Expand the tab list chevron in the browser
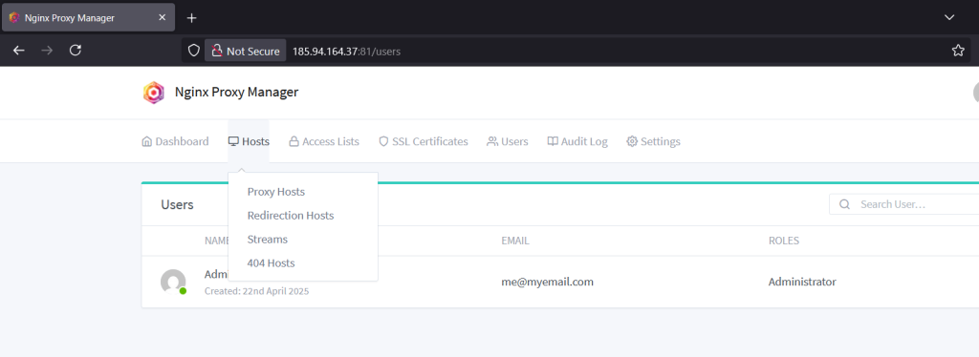Screen dimensions: 979x357 [949, 17]
